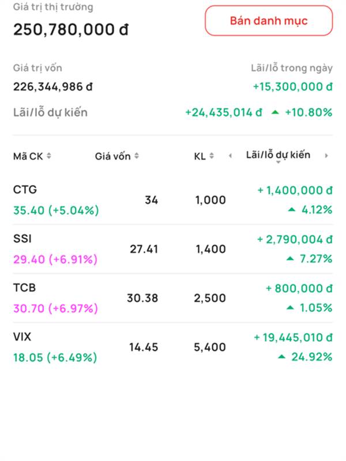This screenshot has width=346, height=461.
Task: Tap the "Bán danh mục" button
Action: coord(269,21)
